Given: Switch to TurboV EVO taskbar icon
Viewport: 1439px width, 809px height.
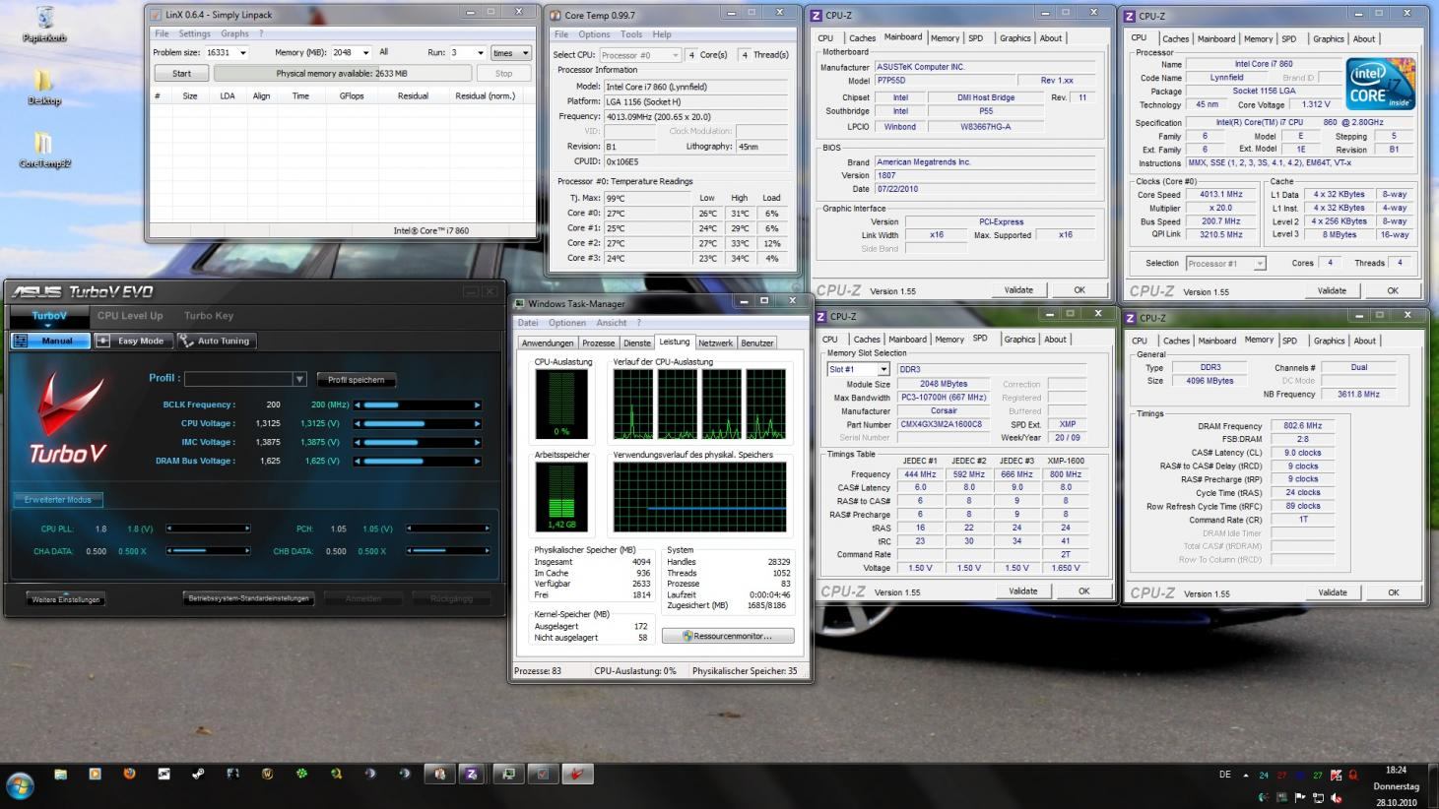Looking at the screenshot, I should pos(577,775).
